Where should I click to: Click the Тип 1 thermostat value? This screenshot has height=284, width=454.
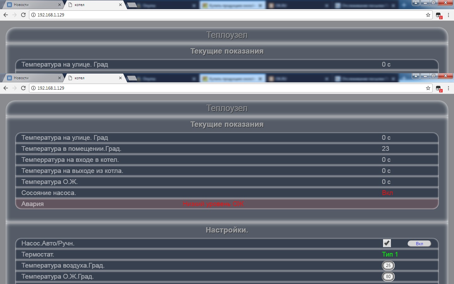[390, 254]
